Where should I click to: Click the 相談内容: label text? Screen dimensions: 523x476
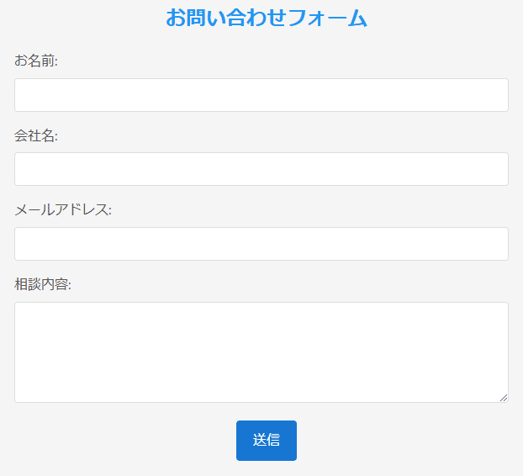(43, 284)
